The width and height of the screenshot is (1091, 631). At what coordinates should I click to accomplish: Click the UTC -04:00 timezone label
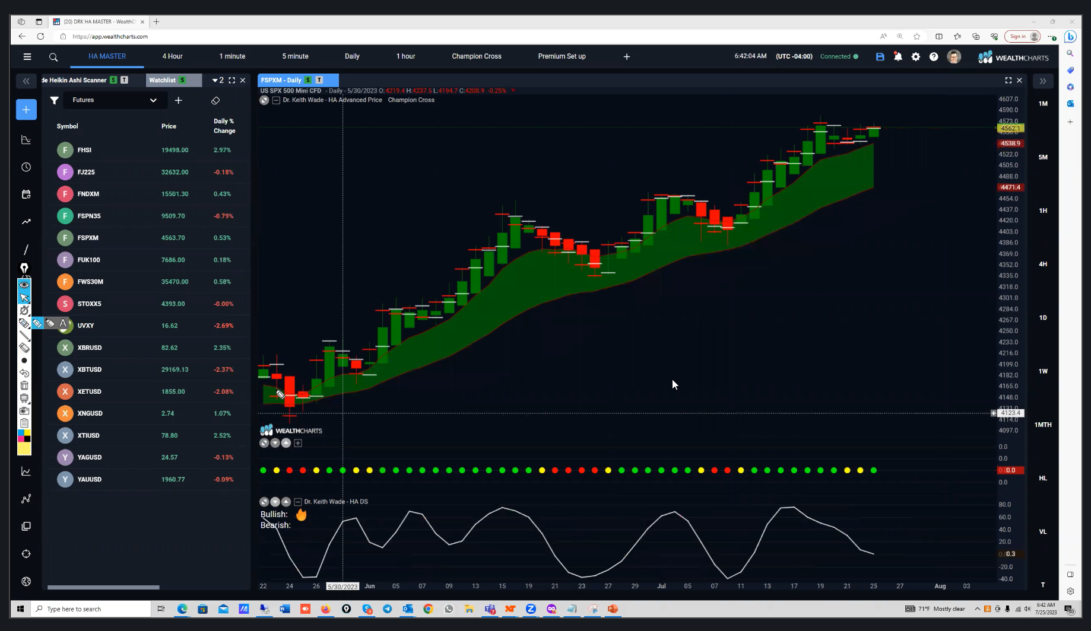[x=794, y=56]
